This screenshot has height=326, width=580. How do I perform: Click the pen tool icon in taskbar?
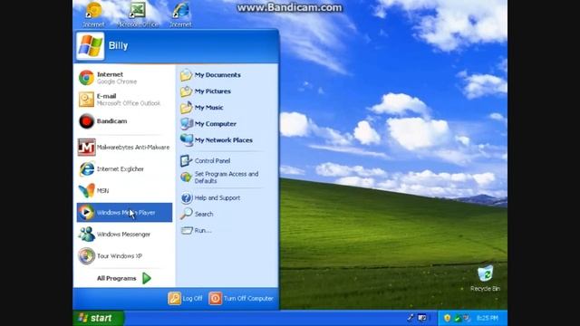coord(411,318)
